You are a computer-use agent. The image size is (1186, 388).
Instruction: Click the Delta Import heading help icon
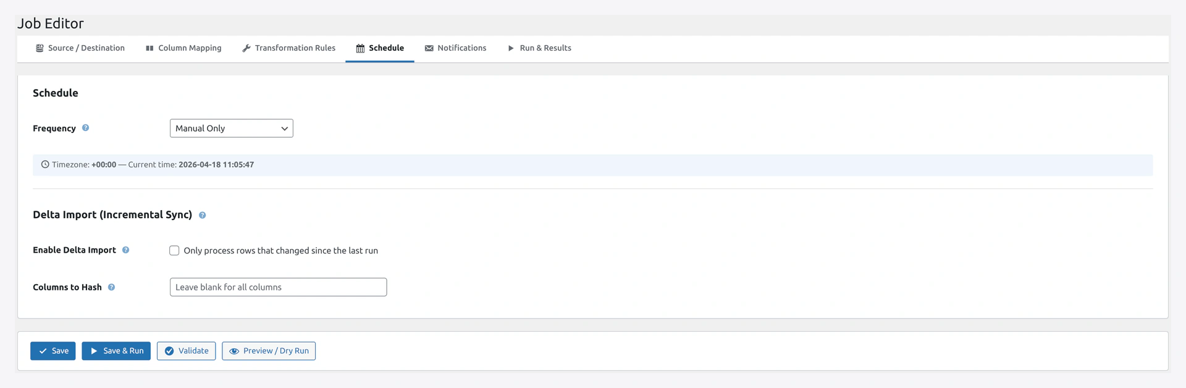(x=203, y=215)
